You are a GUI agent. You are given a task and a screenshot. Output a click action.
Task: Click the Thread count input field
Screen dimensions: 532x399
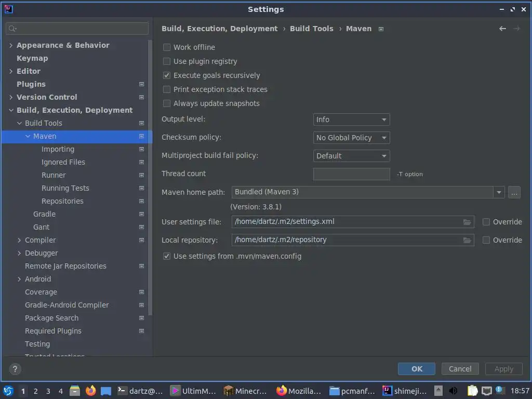click(351, 174)
